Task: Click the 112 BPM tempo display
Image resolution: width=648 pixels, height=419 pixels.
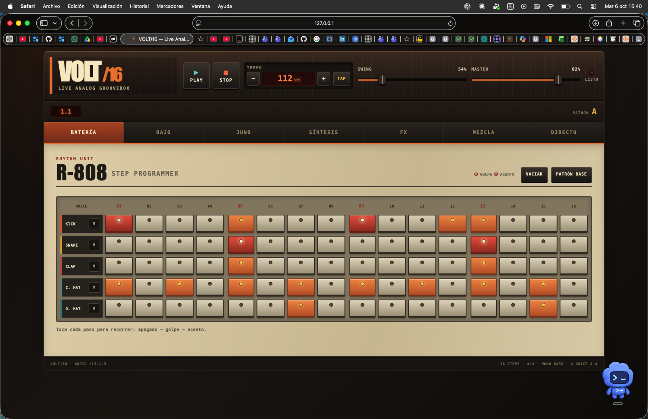Action: 289,78
